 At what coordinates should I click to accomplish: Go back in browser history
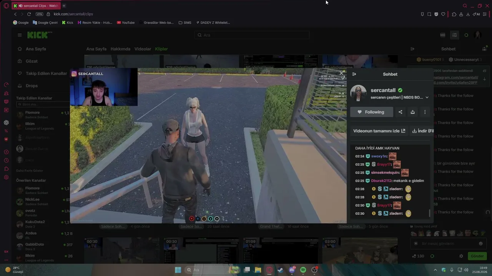click(x=15, y=14)
